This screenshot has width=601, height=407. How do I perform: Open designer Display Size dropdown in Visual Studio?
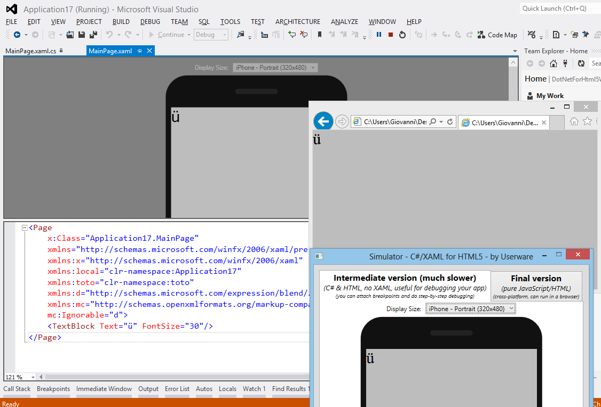pos(275,68)
